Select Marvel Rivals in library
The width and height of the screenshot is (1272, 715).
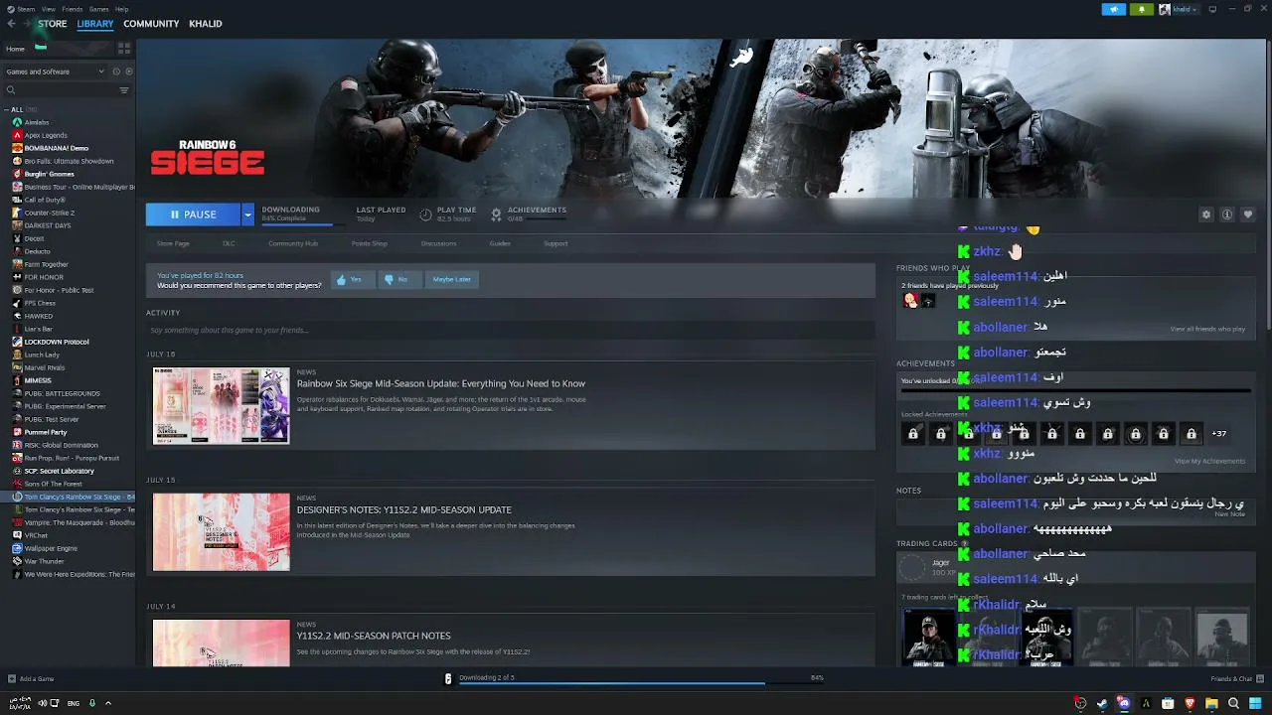click(x=45, y=367)
